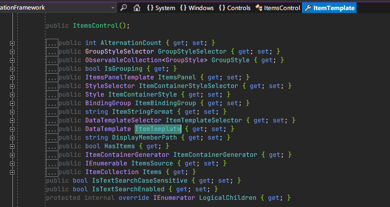Click the StyleSelector type name
390x207 pixels.
click(x=110, y=86)
